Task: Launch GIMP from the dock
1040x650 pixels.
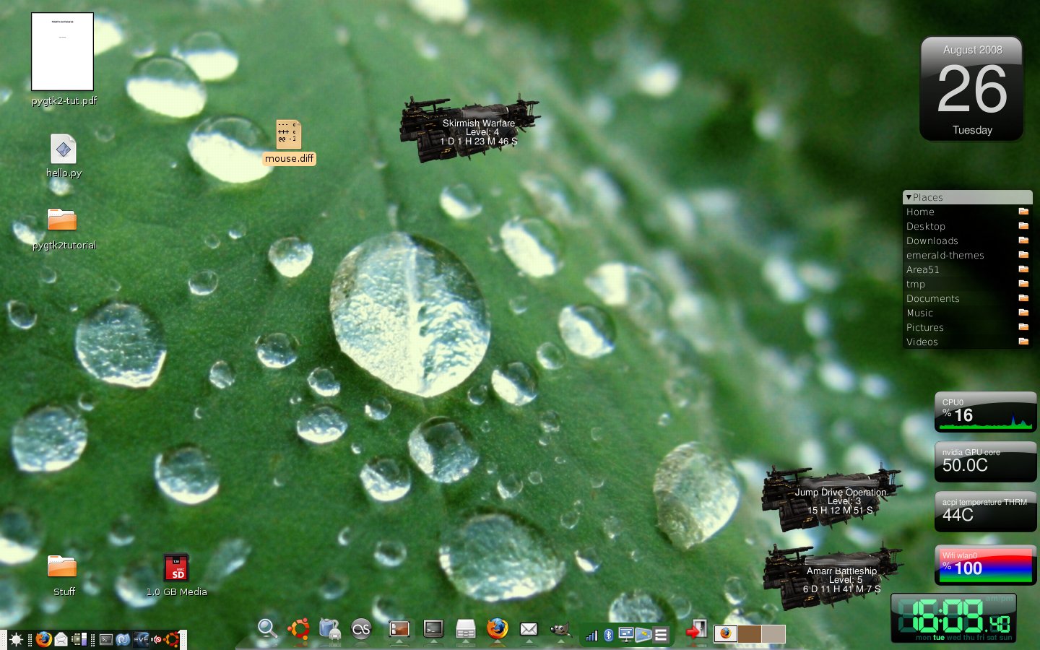Action: tap(560, 629)
